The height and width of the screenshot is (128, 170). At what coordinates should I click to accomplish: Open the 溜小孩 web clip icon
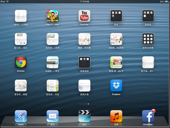[21, 39]
